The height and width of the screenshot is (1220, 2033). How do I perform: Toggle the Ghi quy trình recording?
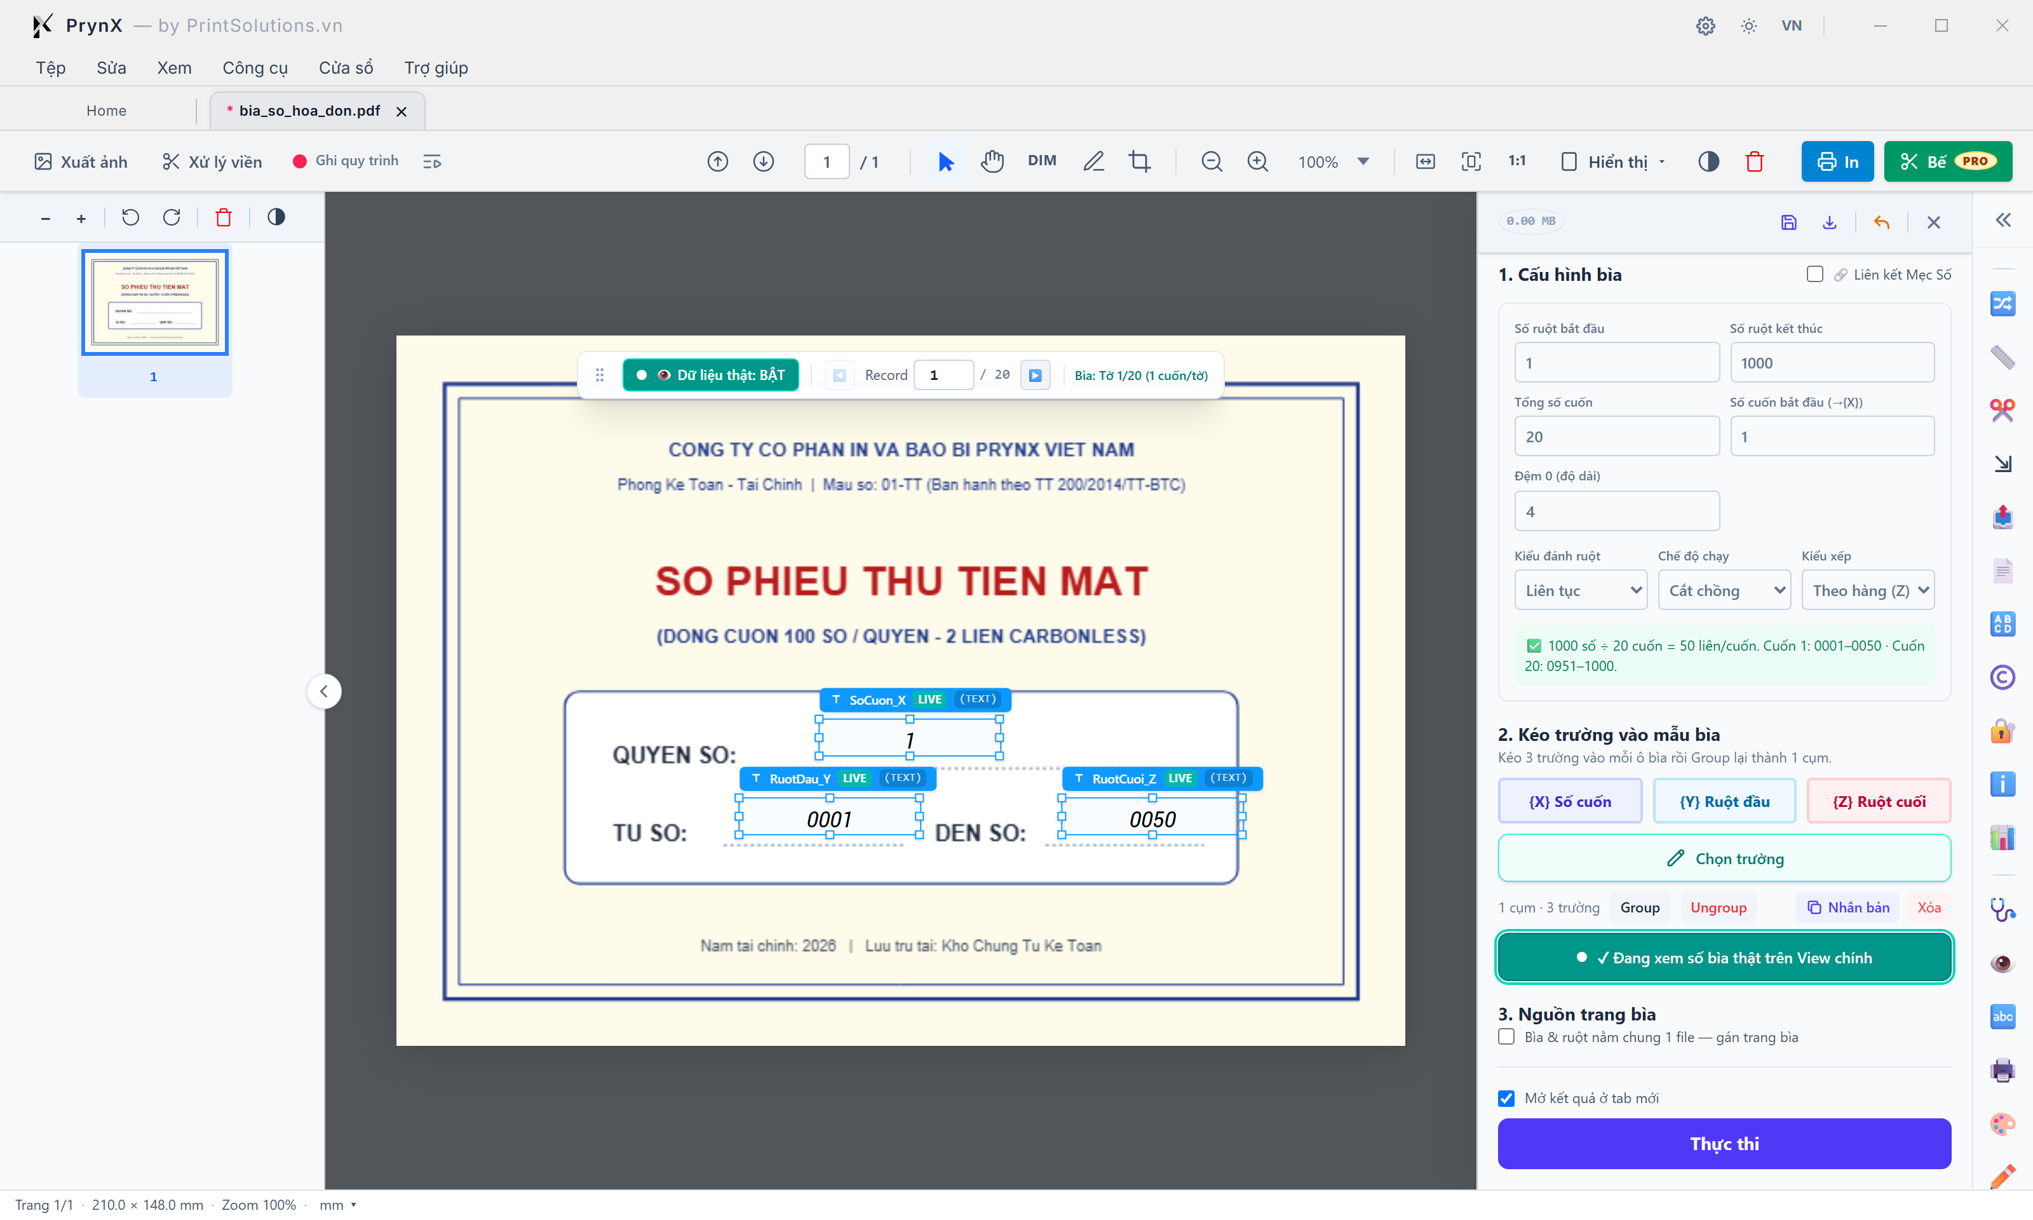coord(345,161)
